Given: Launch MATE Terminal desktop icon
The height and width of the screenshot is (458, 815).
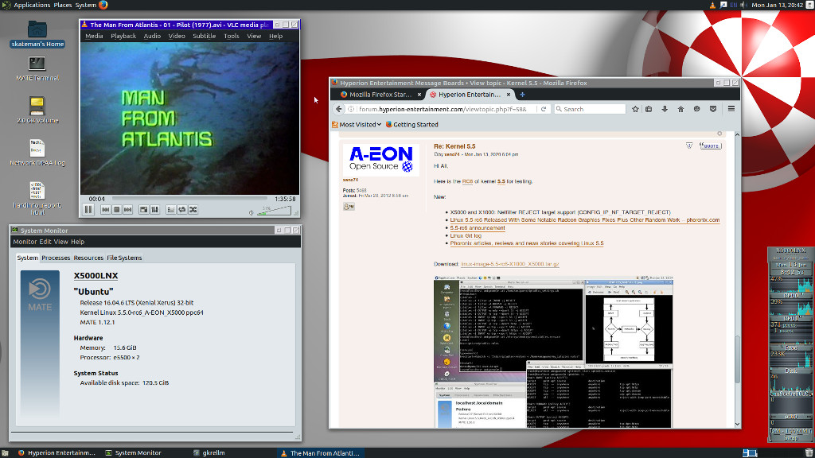Looking at the screenshot, I should point(37,68).
